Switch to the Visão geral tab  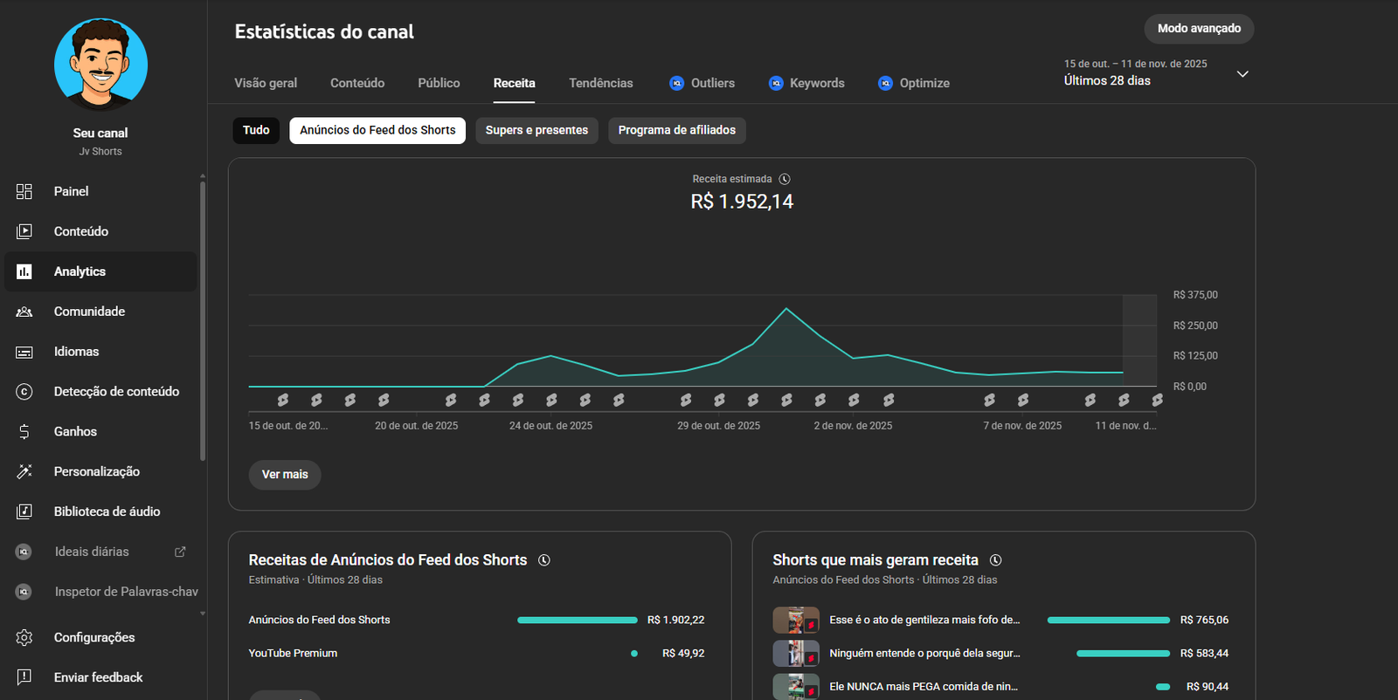coord(266,83)
